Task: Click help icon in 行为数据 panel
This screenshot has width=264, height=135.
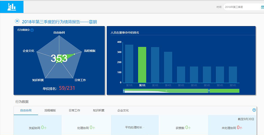Action: (254, 110)
